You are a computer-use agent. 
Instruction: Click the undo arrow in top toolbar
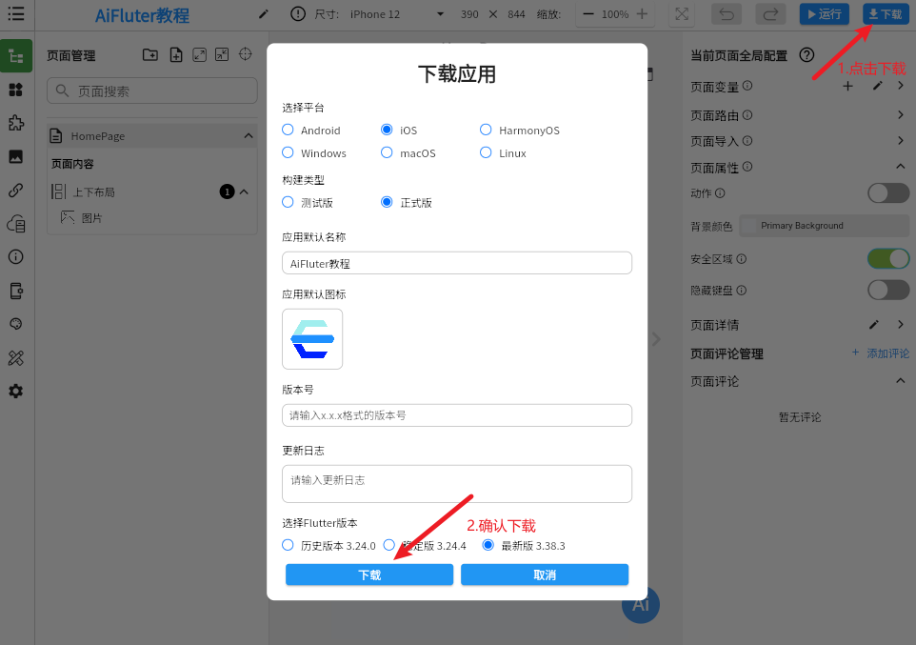coord(727,14)
